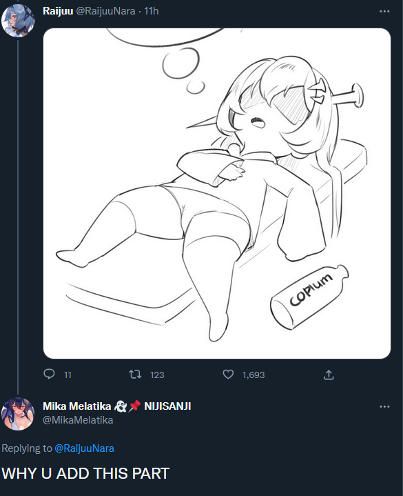This screenshot has height=496, width=403.
Task: Open the sketch image of the sleeping character
Action: tap(217, 193)
